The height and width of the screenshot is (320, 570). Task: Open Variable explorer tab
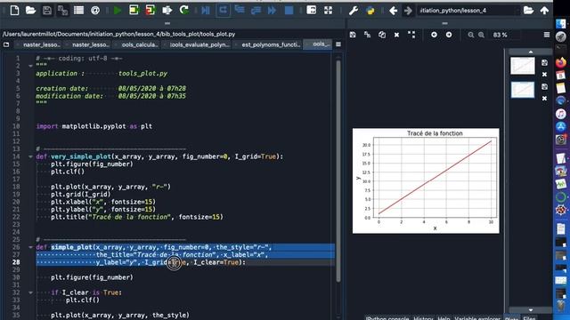tap(477, 318)
